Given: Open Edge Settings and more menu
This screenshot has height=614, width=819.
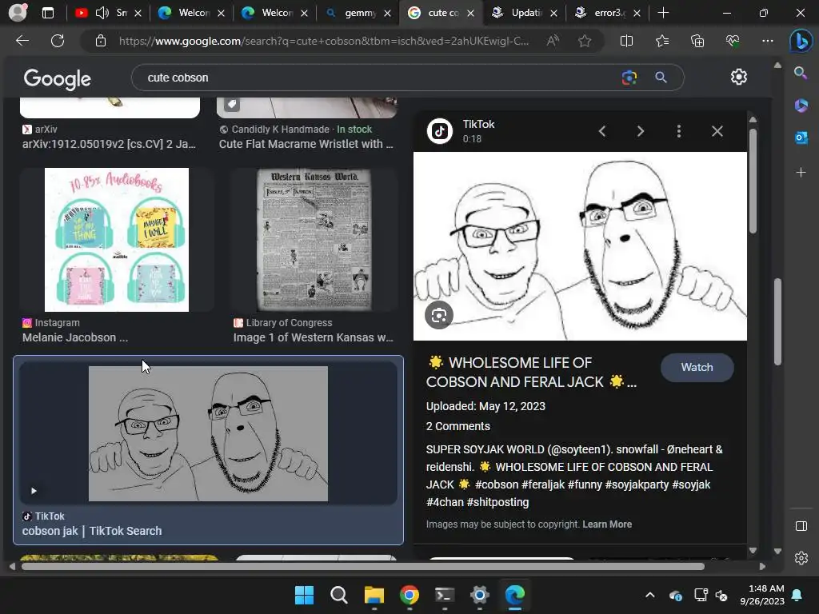Looking at the screenshot, I should tap(767, 41).
